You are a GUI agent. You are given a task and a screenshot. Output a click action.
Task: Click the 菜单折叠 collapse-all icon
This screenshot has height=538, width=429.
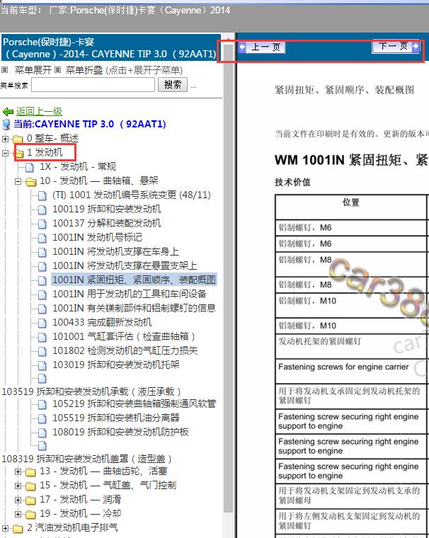[x=57, y=70]
